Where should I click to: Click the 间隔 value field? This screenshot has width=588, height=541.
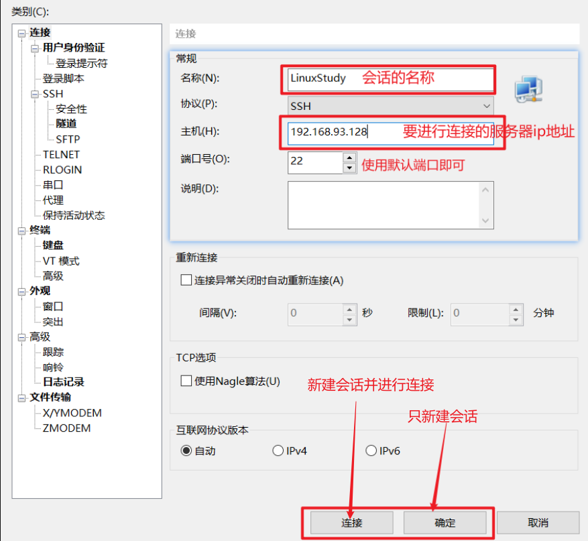click(315, 315)
